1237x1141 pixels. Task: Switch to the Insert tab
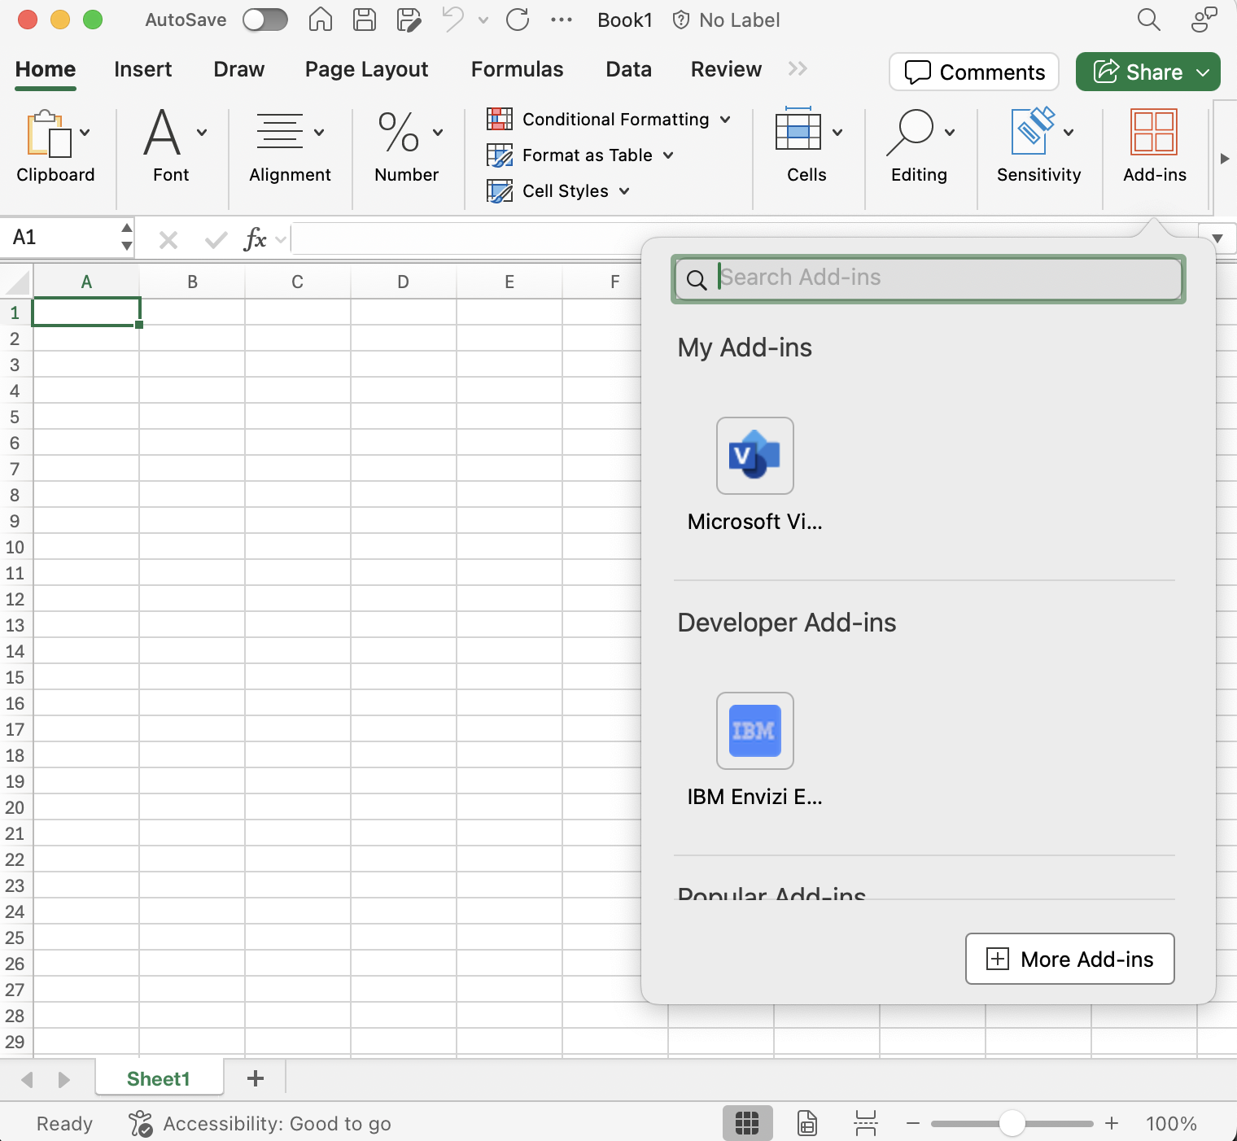(x=142, y=69)
